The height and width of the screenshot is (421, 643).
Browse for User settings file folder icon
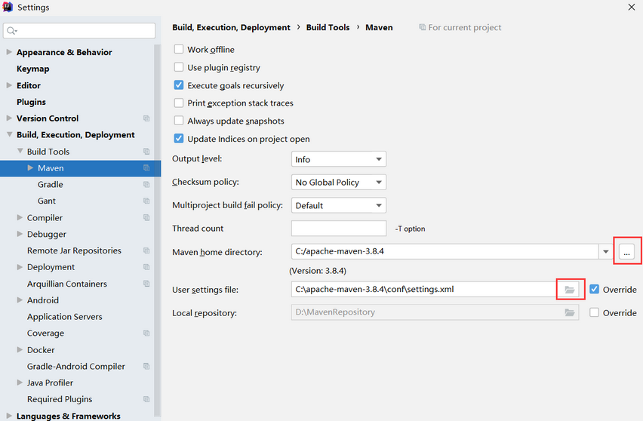pyautogui.click(x=570, y=290)
